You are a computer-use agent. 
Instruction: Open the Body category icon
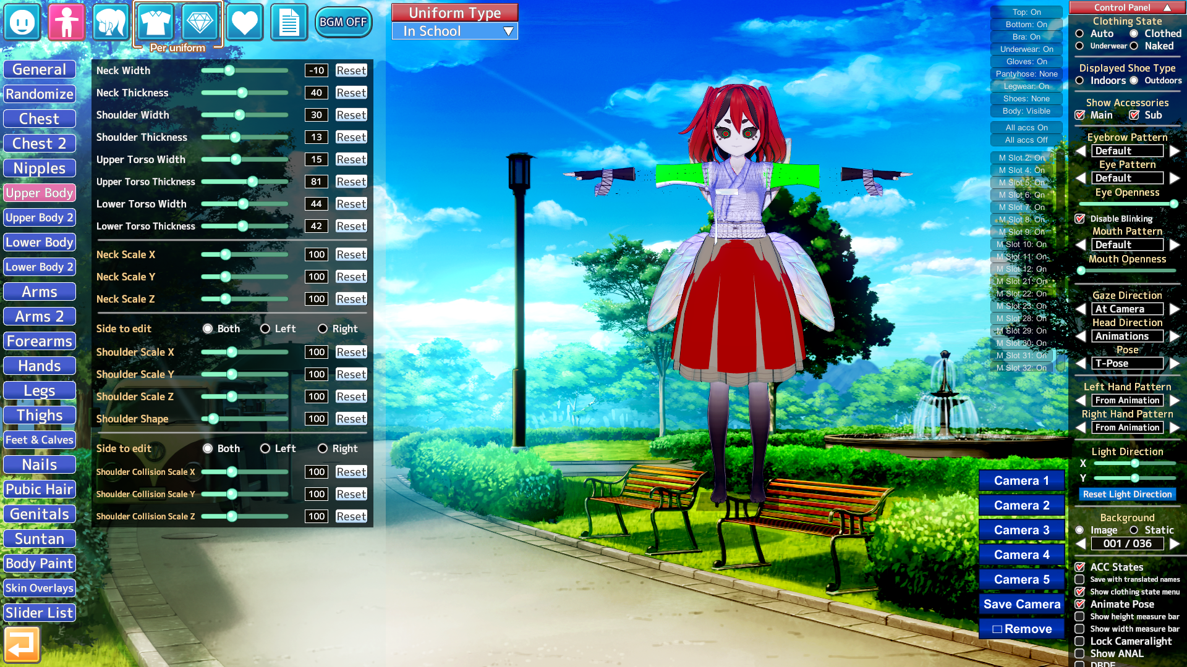tap(67, 22)
